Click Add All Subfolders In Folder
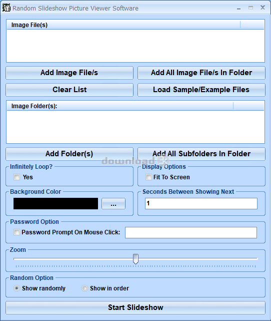271x321 pixels. click(x=201, y=154)
